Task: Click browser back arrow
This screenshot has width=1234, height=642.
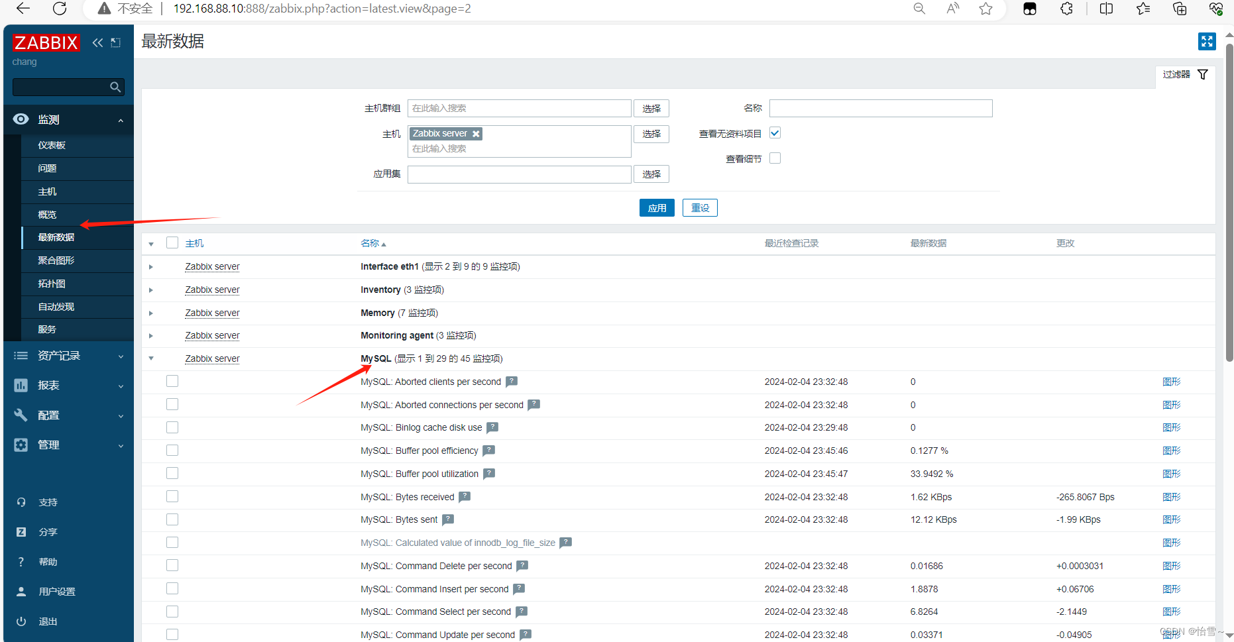Action: pyautogui.click(x=23, y=9)
